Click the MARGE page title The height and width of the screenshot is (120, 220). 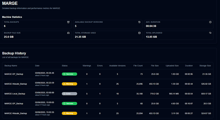10,3
